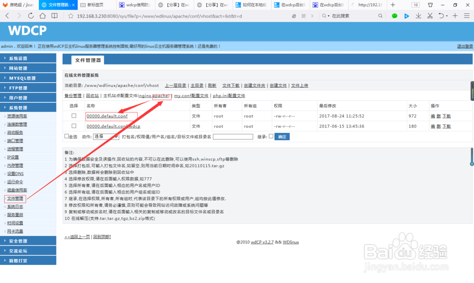Close the 文件管理器 browser tab
This screenshot has width=474, height=283.
[x=73, y=5]
